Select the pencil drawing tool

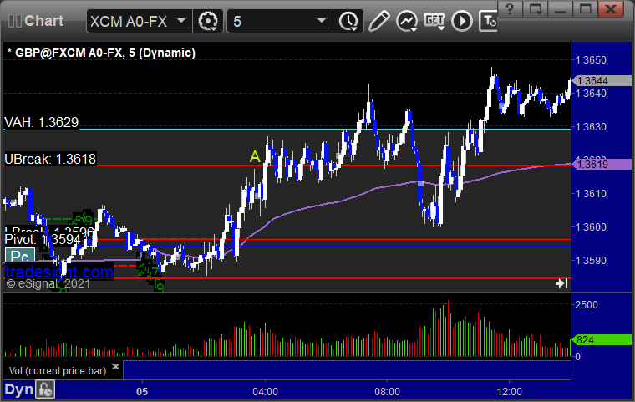[379, 21]
